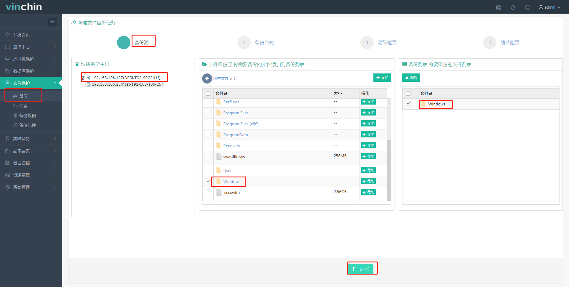Expand 虚拟机保护 menu

[31, 59]
